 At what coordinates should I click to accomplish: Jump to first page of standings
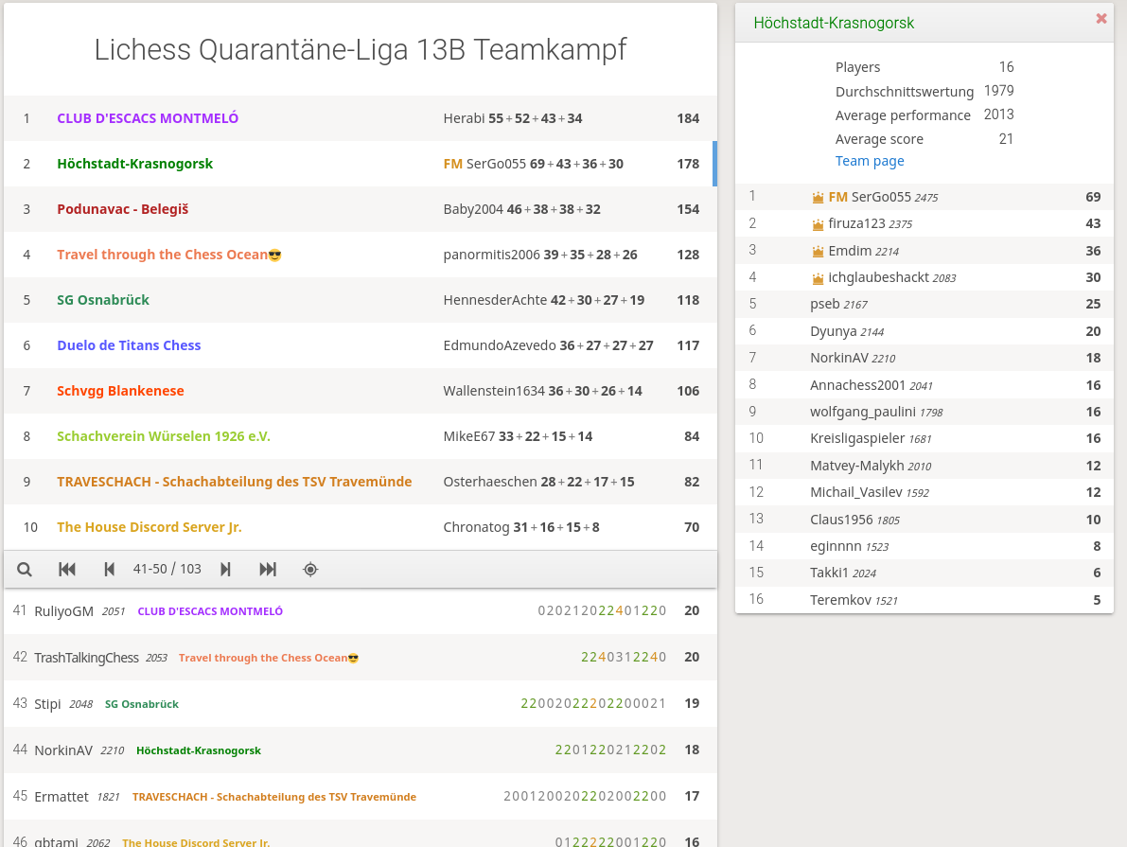pyautogui.click(x=67, y=570)
